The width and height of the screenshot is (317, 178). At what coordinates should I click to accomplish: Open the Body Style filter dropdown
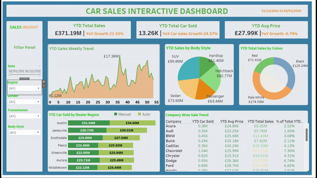pyautogui.click(x=38, y=133)
